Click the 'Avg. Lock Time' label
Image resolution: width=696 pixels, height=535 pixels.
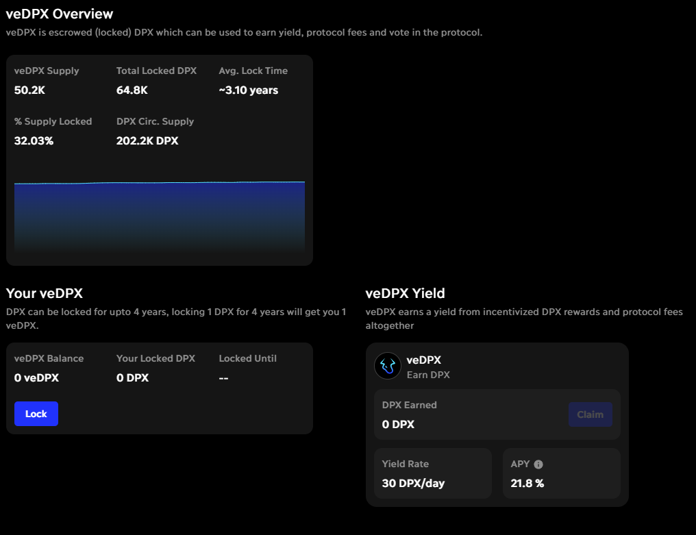253,71
